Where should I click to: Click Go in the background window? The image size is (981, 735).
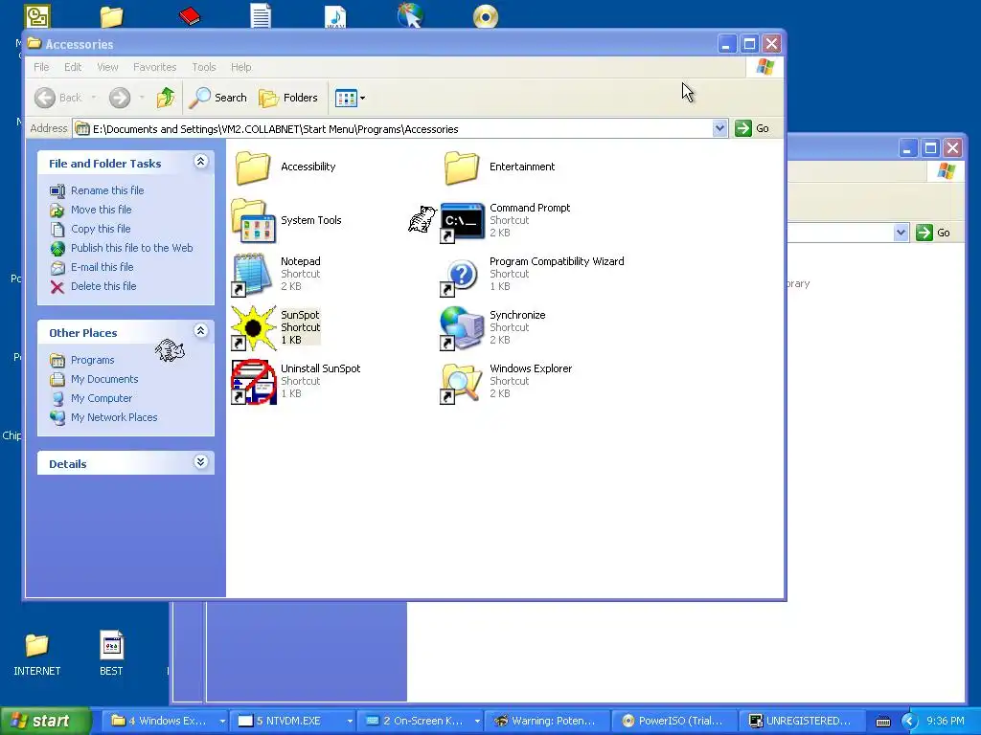(x=933, y=233)
